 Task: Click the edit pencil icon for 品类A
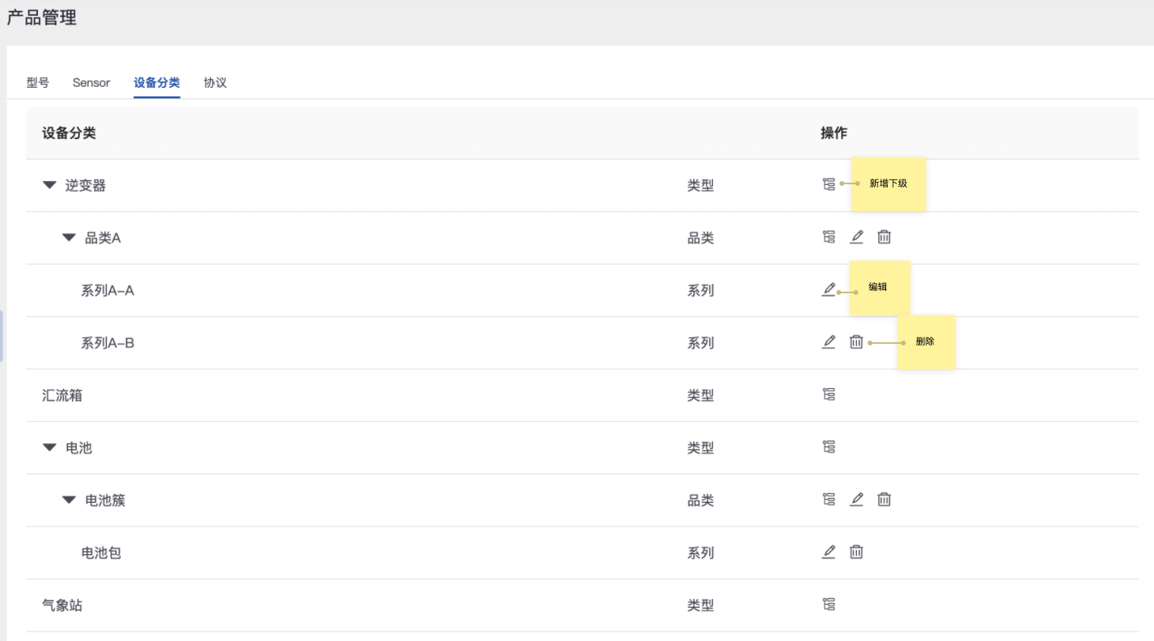(856, 236)
